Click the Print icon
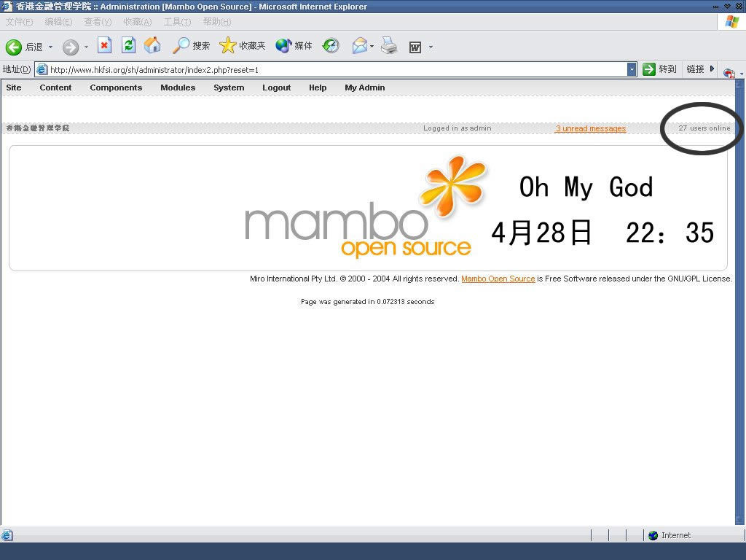This screenshot has height=560, width=746. pyautogui.click(x=389, y=46)
